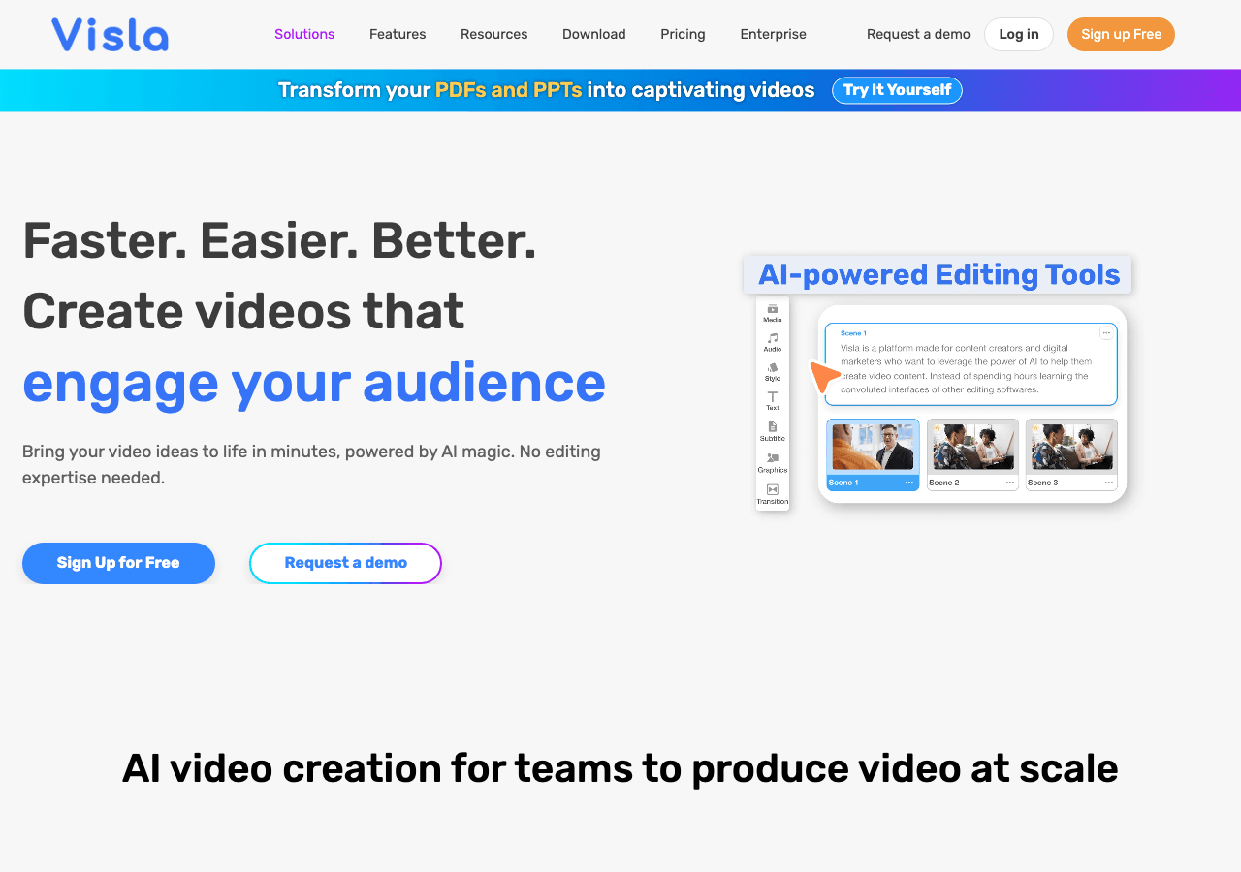Open the Solutions menu
This screenshot has height=872, width=1241.
point(304,34)
